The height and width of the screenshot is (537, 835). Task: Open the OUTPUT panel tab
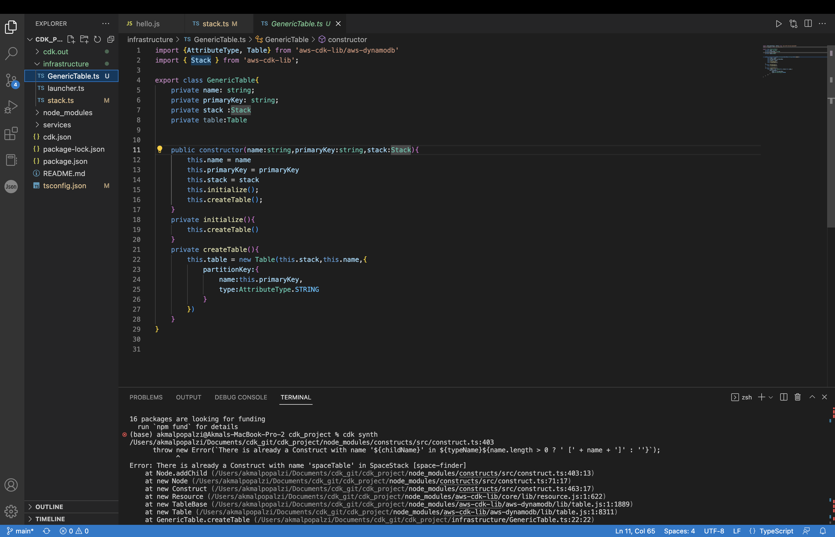[x=189, y=397]
